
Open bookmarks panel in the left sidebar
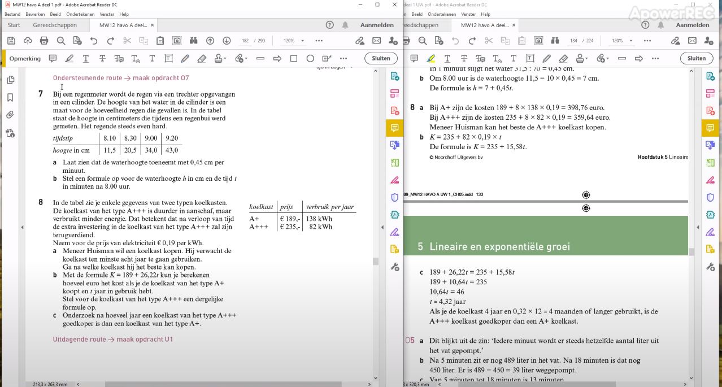coord(10,98)
